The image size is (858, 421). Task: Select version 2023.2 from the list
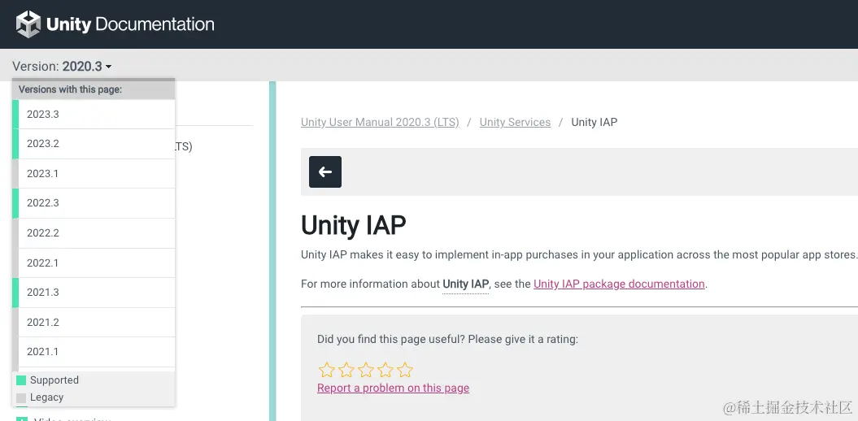point(94,144)
